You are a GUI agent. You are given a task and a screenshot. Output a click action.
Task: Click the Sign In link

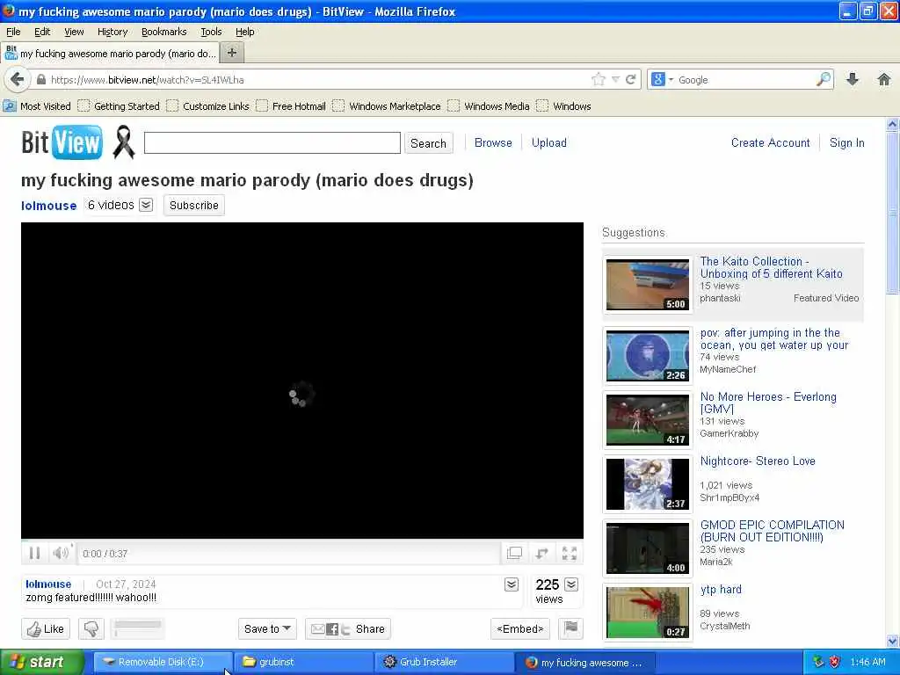[x=846, y=142]
